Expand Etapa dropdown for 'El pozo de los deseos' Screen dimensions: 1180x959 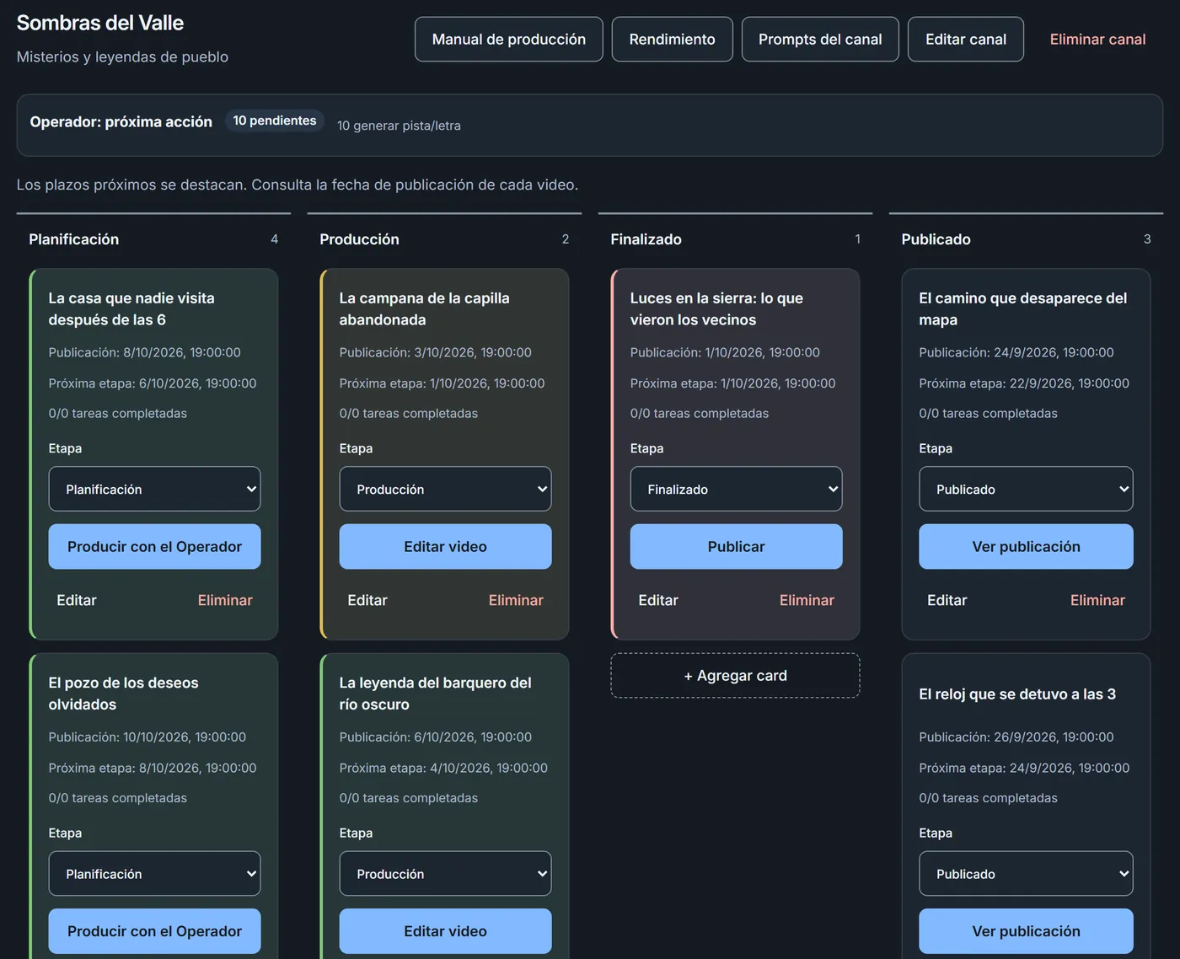coord(154,874)
